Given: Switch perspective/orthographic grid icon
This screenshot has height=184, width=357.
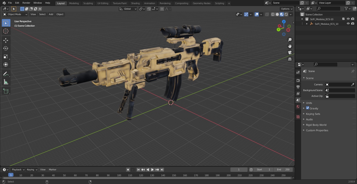Looking at the screenshot, I should tap(290, 59).
